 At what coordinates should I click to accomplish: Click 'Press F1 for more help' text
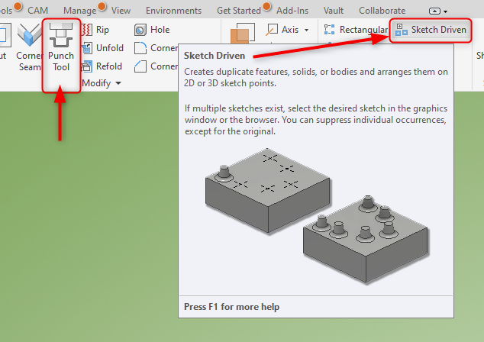pyautogui.click(x=231, y=307)
